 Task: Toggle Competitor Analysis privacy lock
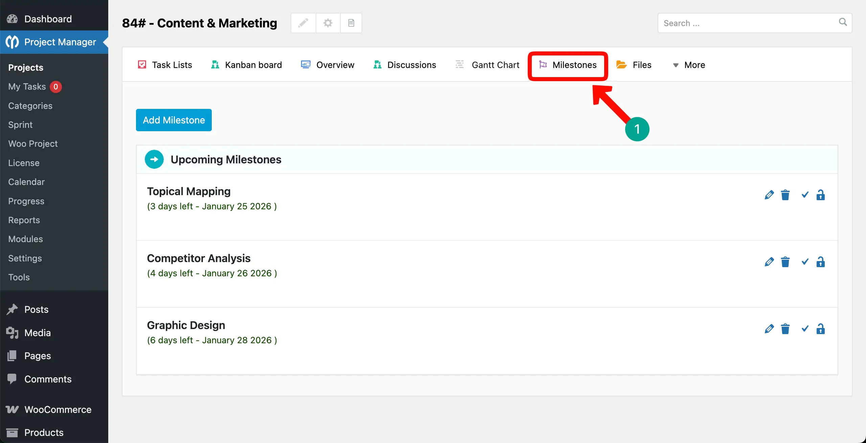pyautogui.click(x=820, y=262)
